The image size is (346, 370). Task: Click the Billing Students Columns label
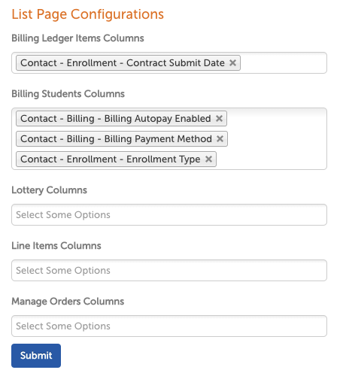[x=68, y=94]
